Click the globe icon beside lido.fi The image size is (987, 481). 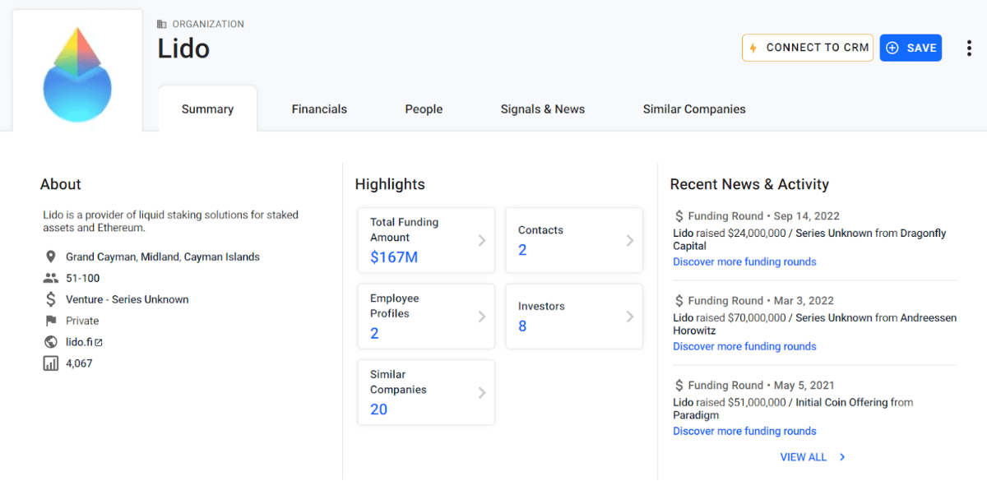click(51, 342)
